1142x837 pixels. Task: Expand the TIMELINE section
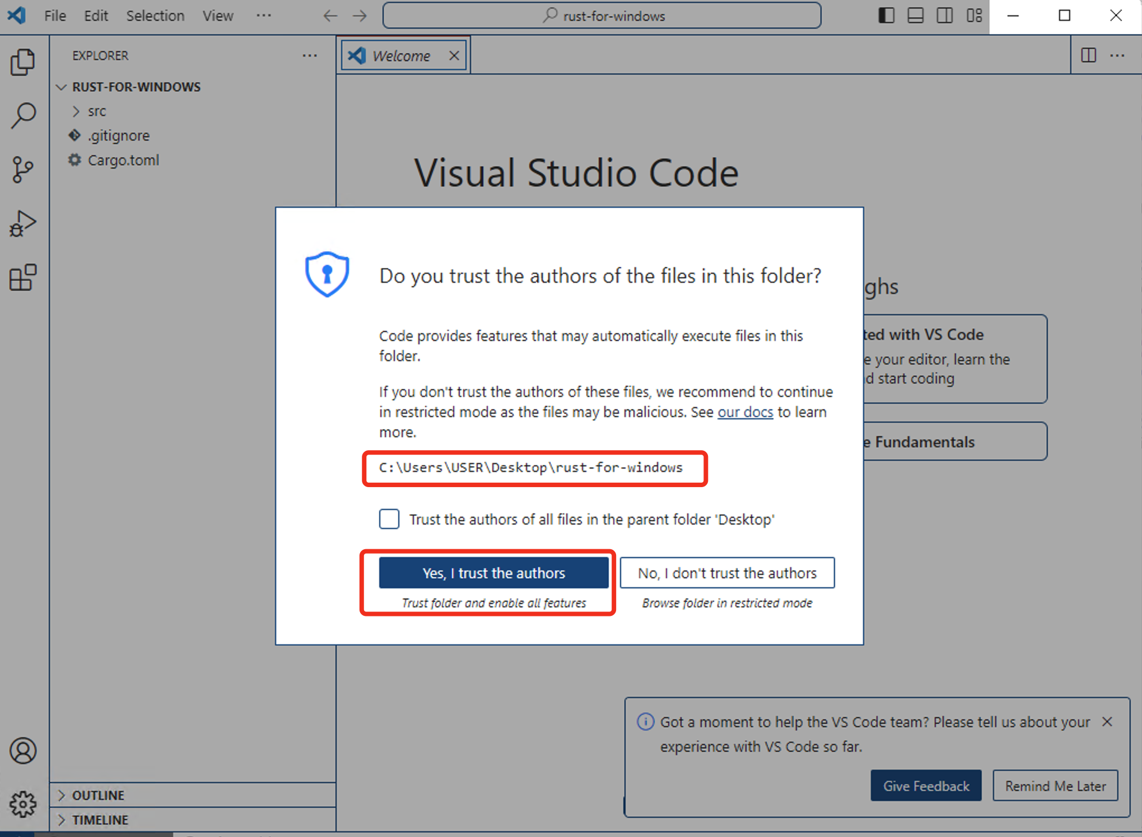tap(100, 820)
